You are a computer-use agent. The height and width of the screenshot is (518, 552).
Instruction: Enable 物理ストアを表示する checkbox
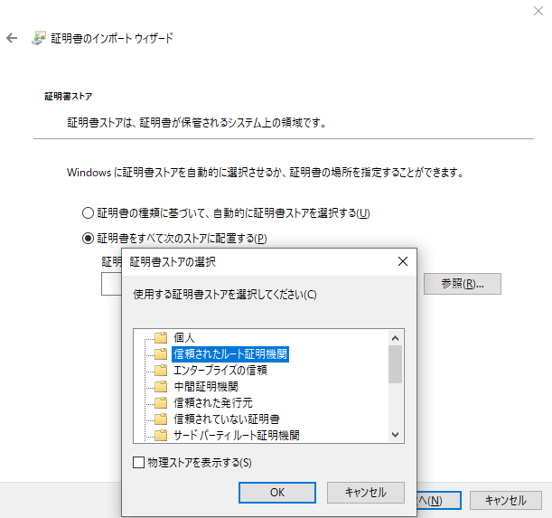click(139, 462)
